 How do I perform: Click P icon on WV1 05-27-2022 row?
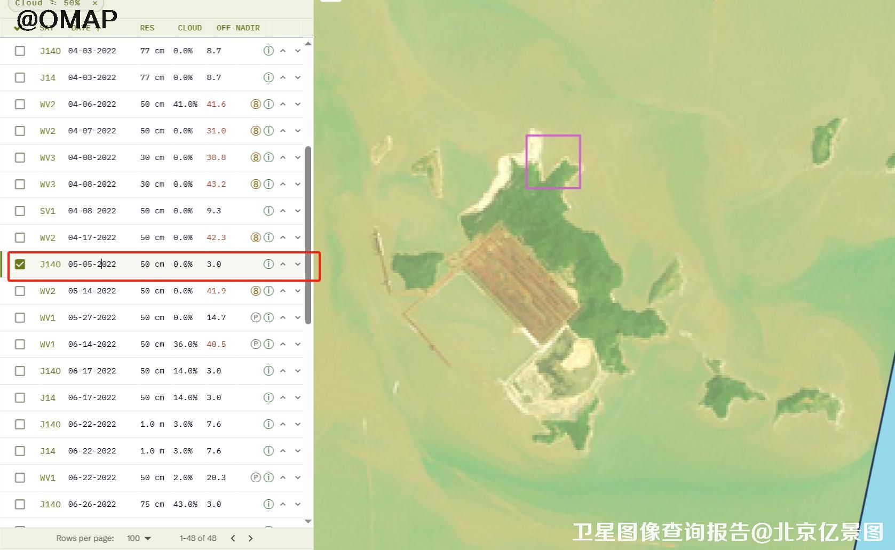[x=256, y=317]
